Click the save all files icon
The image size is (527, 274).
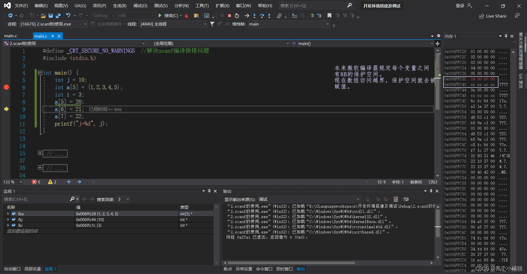(58, 16)
